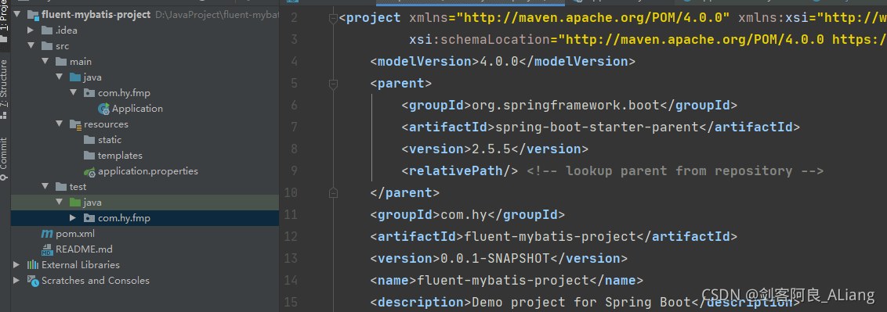Select External Libraries node

(x=81, y=264)
